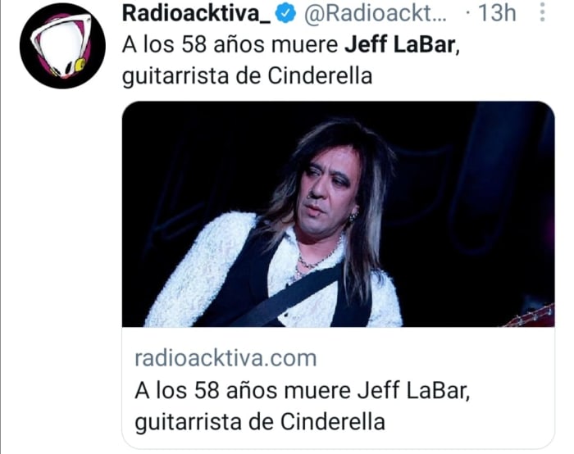Click the blue verified badge
The height and width of the screenshot is (454, 574).
(286, 14)
